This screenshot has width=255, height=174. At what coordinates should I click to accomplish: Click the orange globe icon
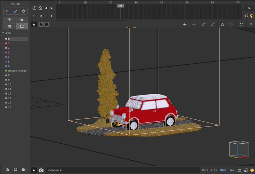pos(251,16)
